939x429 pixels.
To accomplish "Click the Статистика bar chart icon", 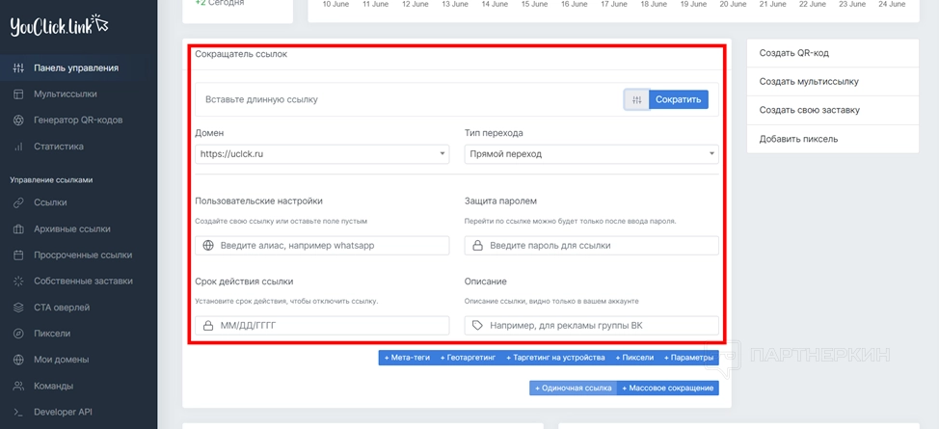I will coord(18,147).
